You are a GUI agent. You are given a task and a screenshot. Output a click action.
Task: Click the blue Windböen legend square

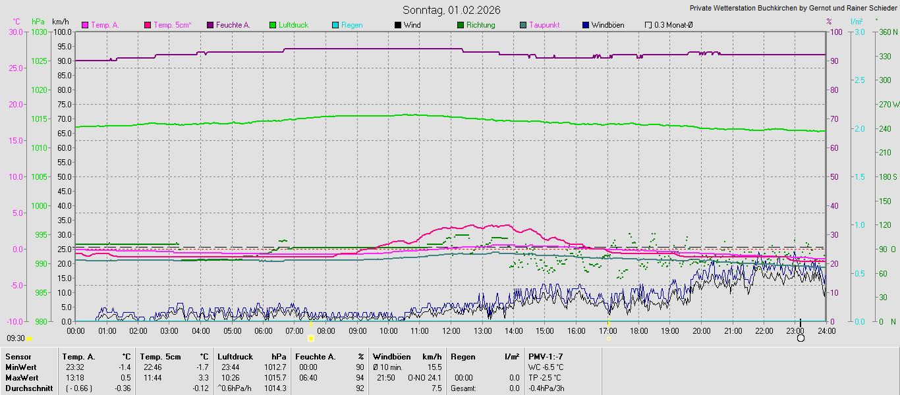(x=586, y=25)
